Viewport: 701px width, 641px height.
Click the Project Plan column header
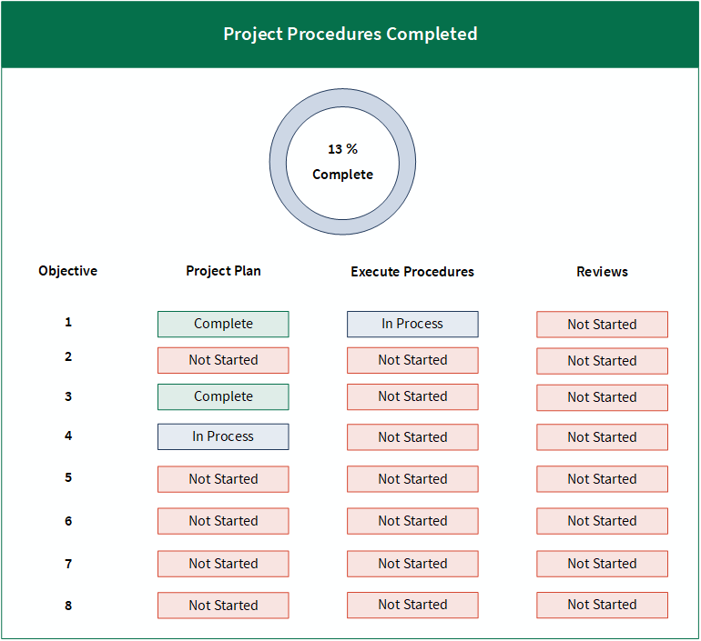(223, 271)
